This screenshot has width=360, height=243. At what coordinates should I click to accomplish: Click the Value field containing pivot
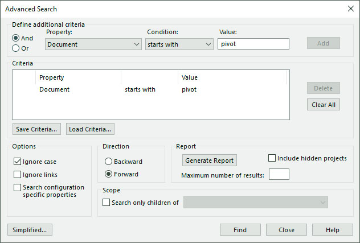(x=253, y=44)
